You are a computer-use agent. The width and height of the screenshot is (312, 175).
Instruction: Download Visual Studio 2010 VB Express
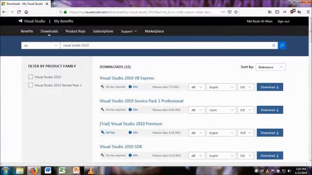270,87
